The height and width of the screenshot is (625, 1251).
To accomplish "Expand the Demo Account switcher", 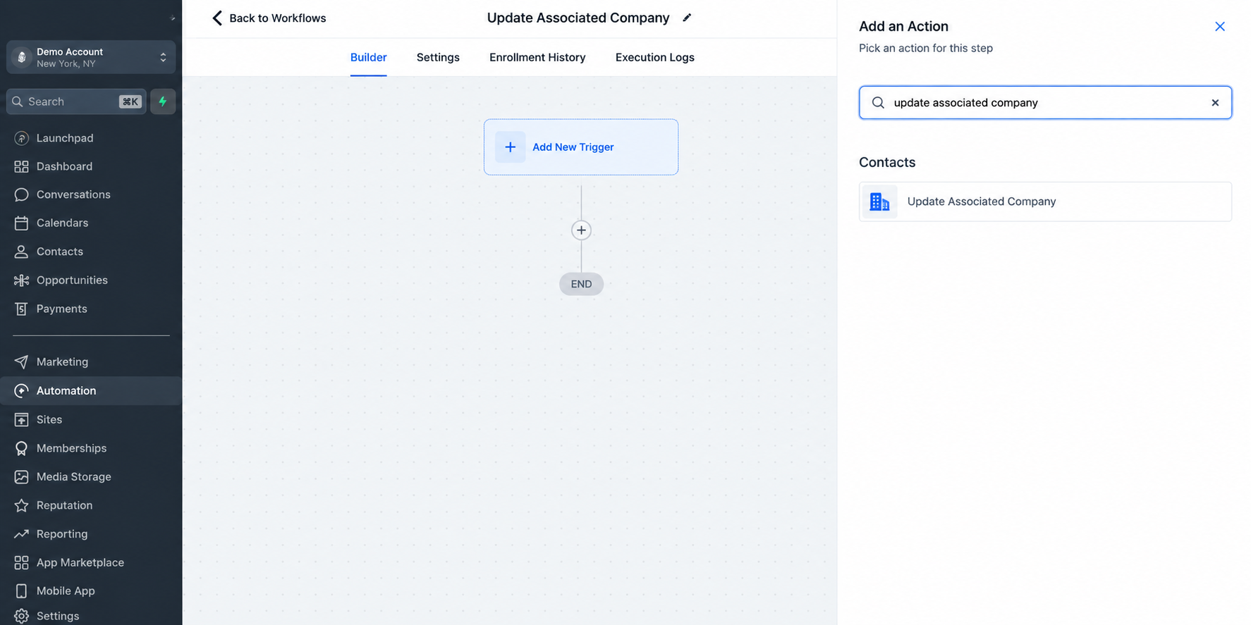I will tap(91, 57).
